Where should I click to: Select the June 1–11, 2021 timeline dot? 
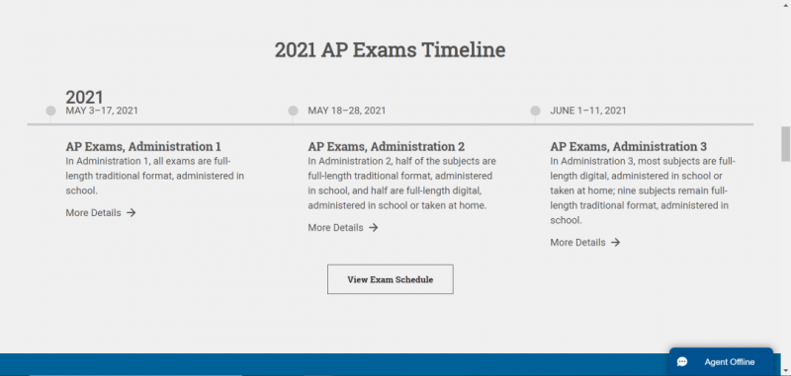(x=535, y=111)
